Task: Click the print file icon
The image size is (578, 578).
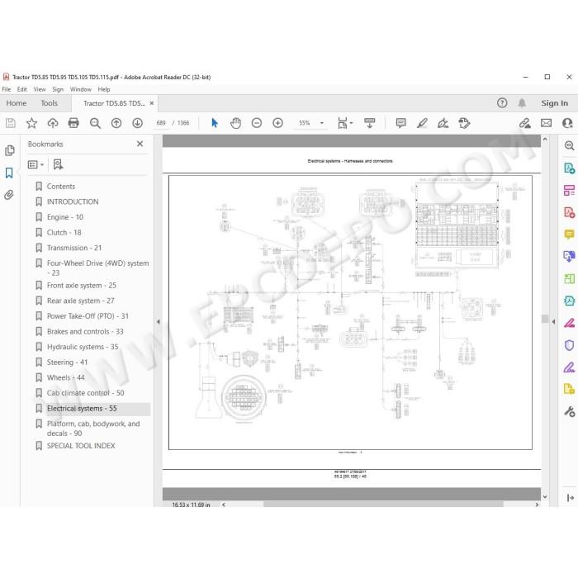Action: click(x=73, y=123)
